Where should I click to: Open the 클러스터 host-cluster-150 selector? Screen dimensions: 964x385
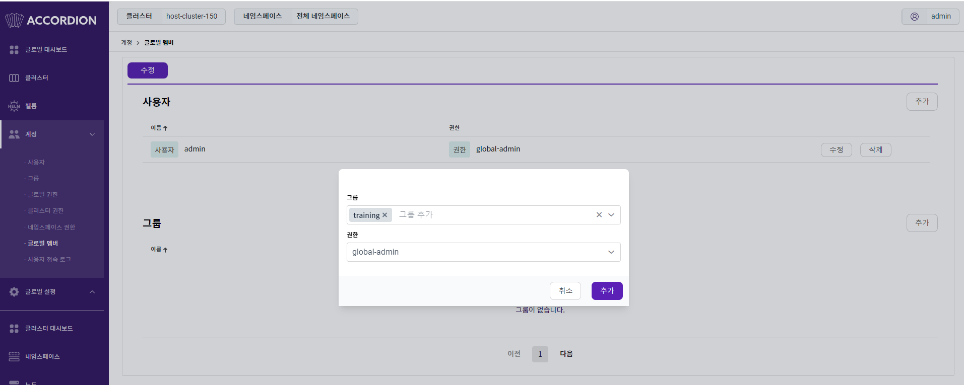(171, 17)
